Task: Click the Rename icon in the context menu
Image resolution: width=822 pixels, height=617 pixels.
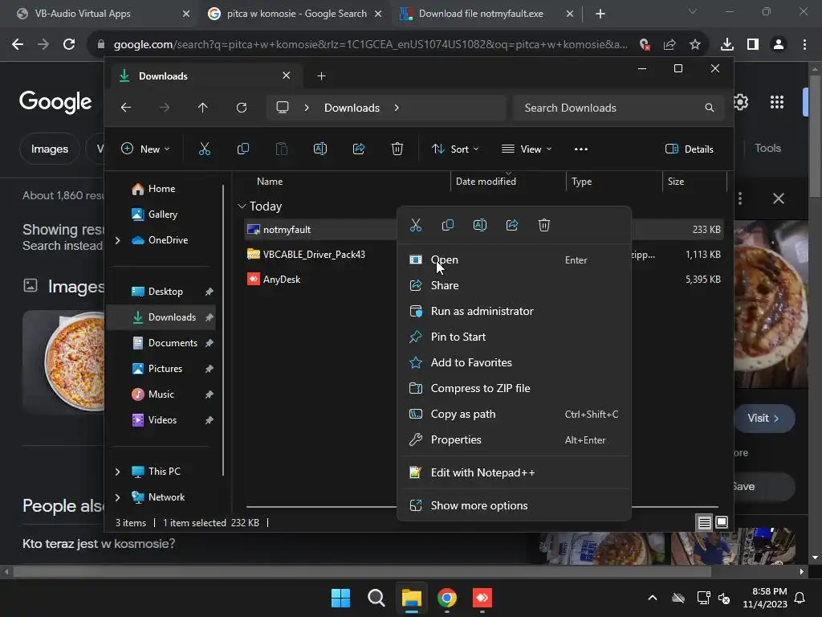Action: coord(480,226)
